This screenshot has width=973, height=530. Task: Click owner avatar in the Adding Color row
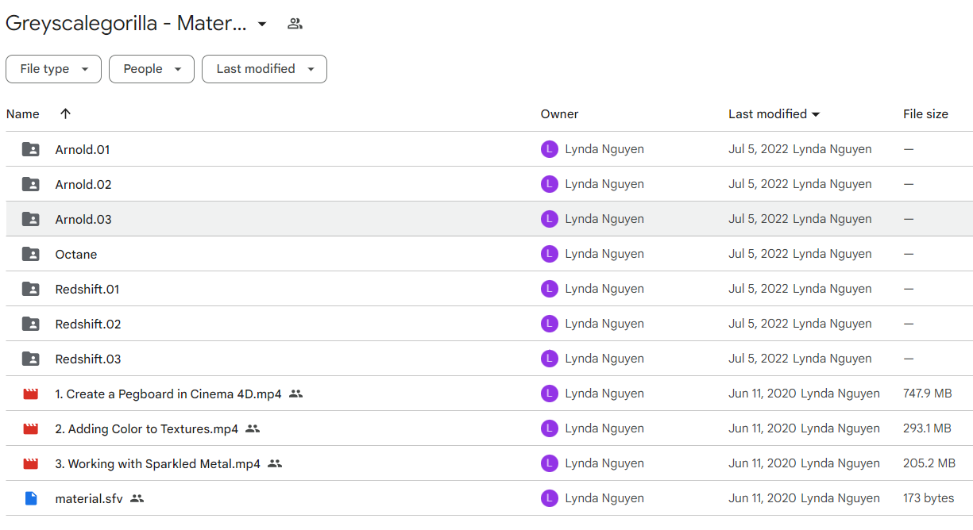(x=550, y=428)
